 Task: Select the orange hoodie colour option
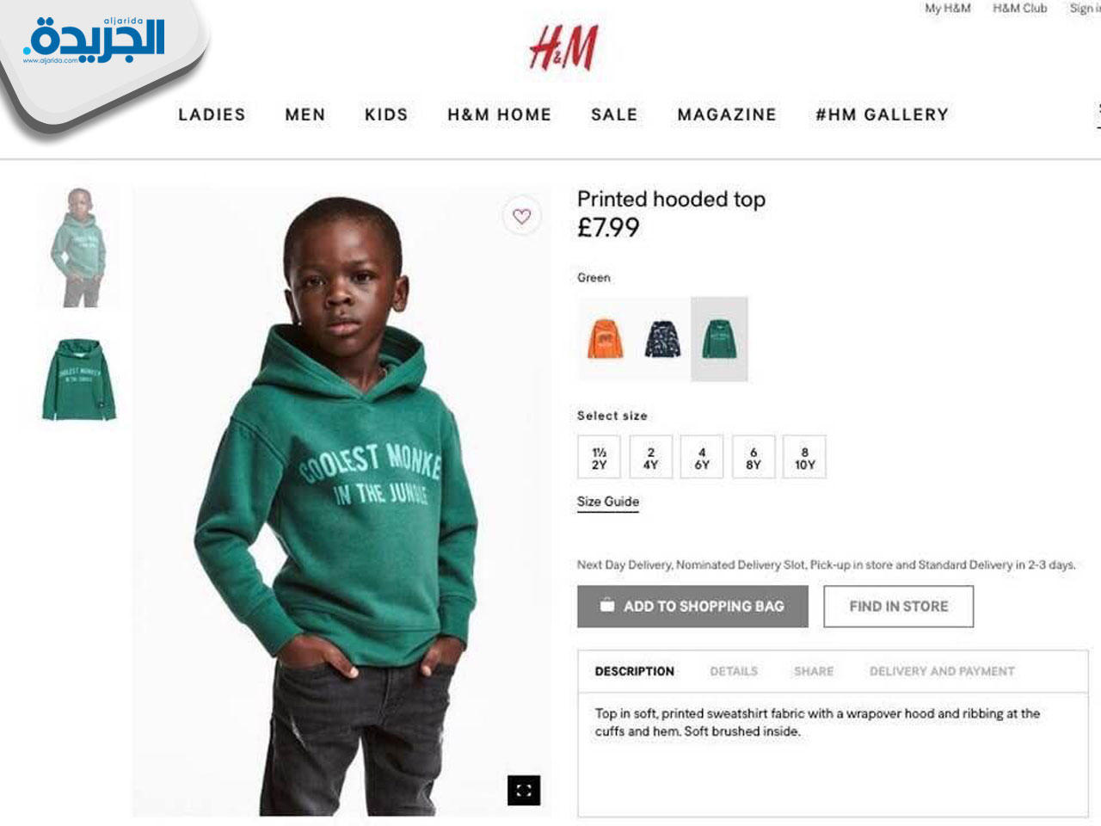[x=606, y=339]
